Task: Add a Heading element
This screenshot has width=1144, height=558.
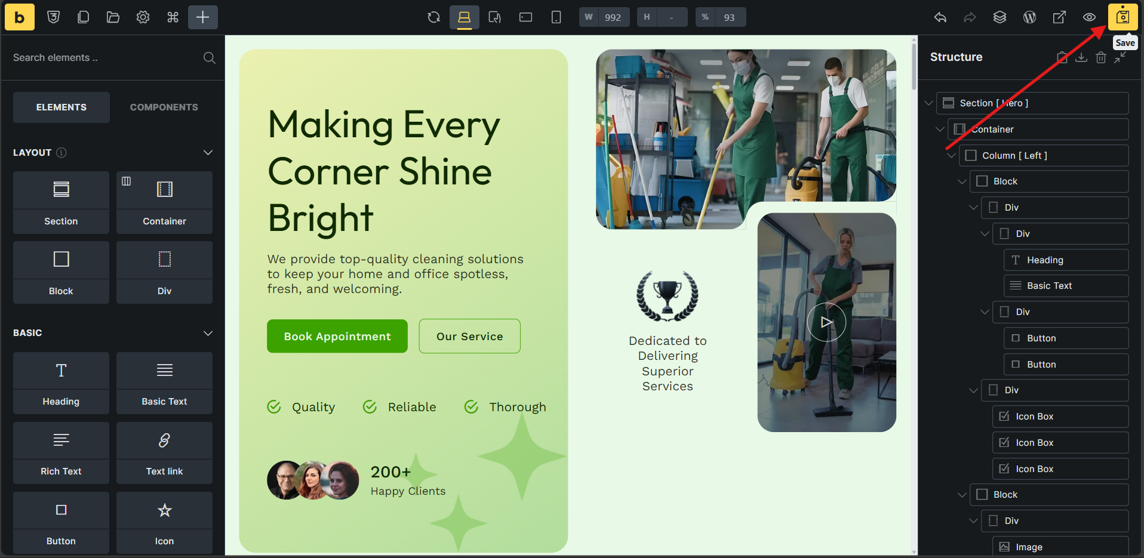Action: pyautogui.click(x=61, y=383)
